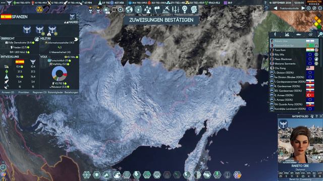323x181 pixels.
Task: Go to previous Fraktionskontrolle overlay arrow
Action: tap(275, 8)
